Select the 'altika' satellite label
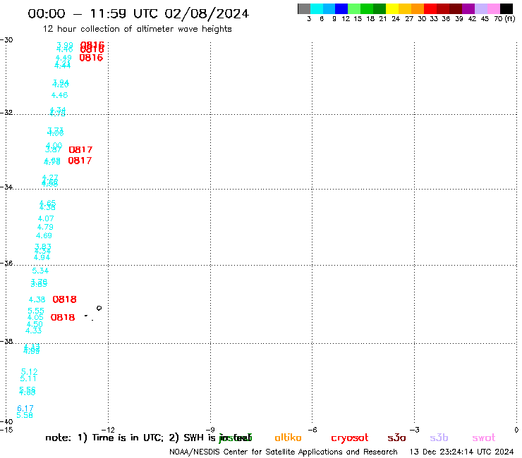Screen dimensions: 522x458 point(288,438)
